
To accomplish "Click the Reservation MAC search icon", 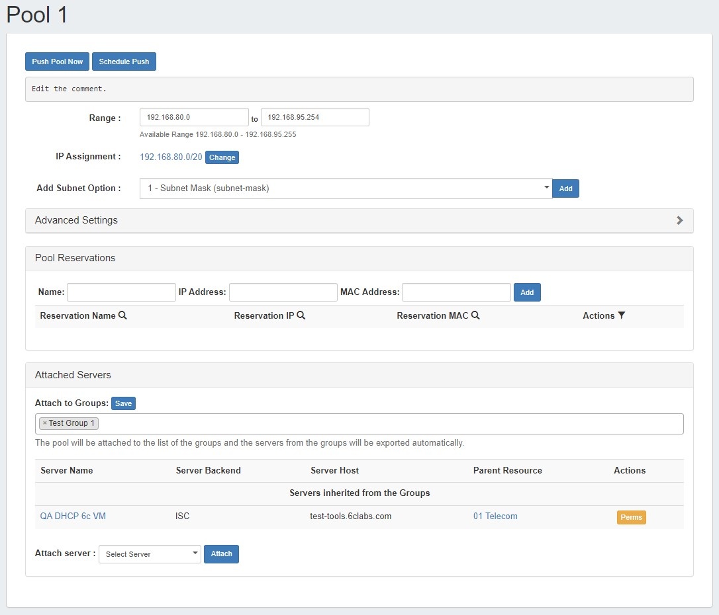I will pos(475,315).
